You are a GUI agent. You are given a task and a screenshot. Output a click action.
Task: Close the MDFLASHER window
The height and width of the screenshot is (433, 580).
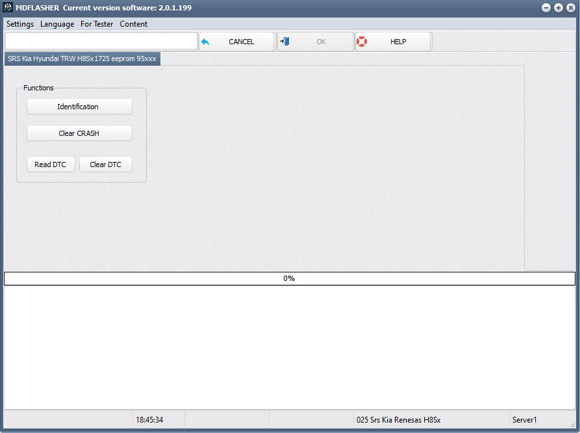click(x=570, y=8)
